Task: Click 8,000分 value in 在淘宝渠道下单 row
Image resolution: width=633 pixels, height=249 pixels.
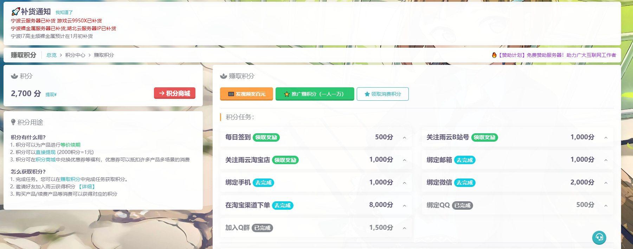Action: click(381, 205)
